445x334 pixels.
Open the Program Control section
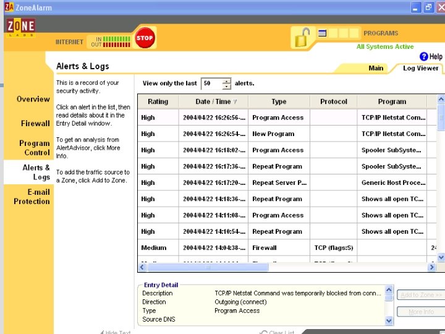[x=35, y=148]
